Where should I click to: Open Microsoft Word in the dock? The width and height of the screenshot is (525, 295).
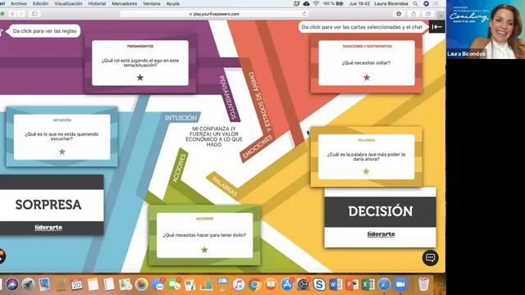click(x=336, y=284)
